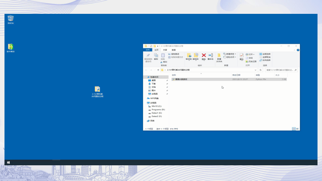
Task: Open the Windows Start button
Action: point(8,163)
